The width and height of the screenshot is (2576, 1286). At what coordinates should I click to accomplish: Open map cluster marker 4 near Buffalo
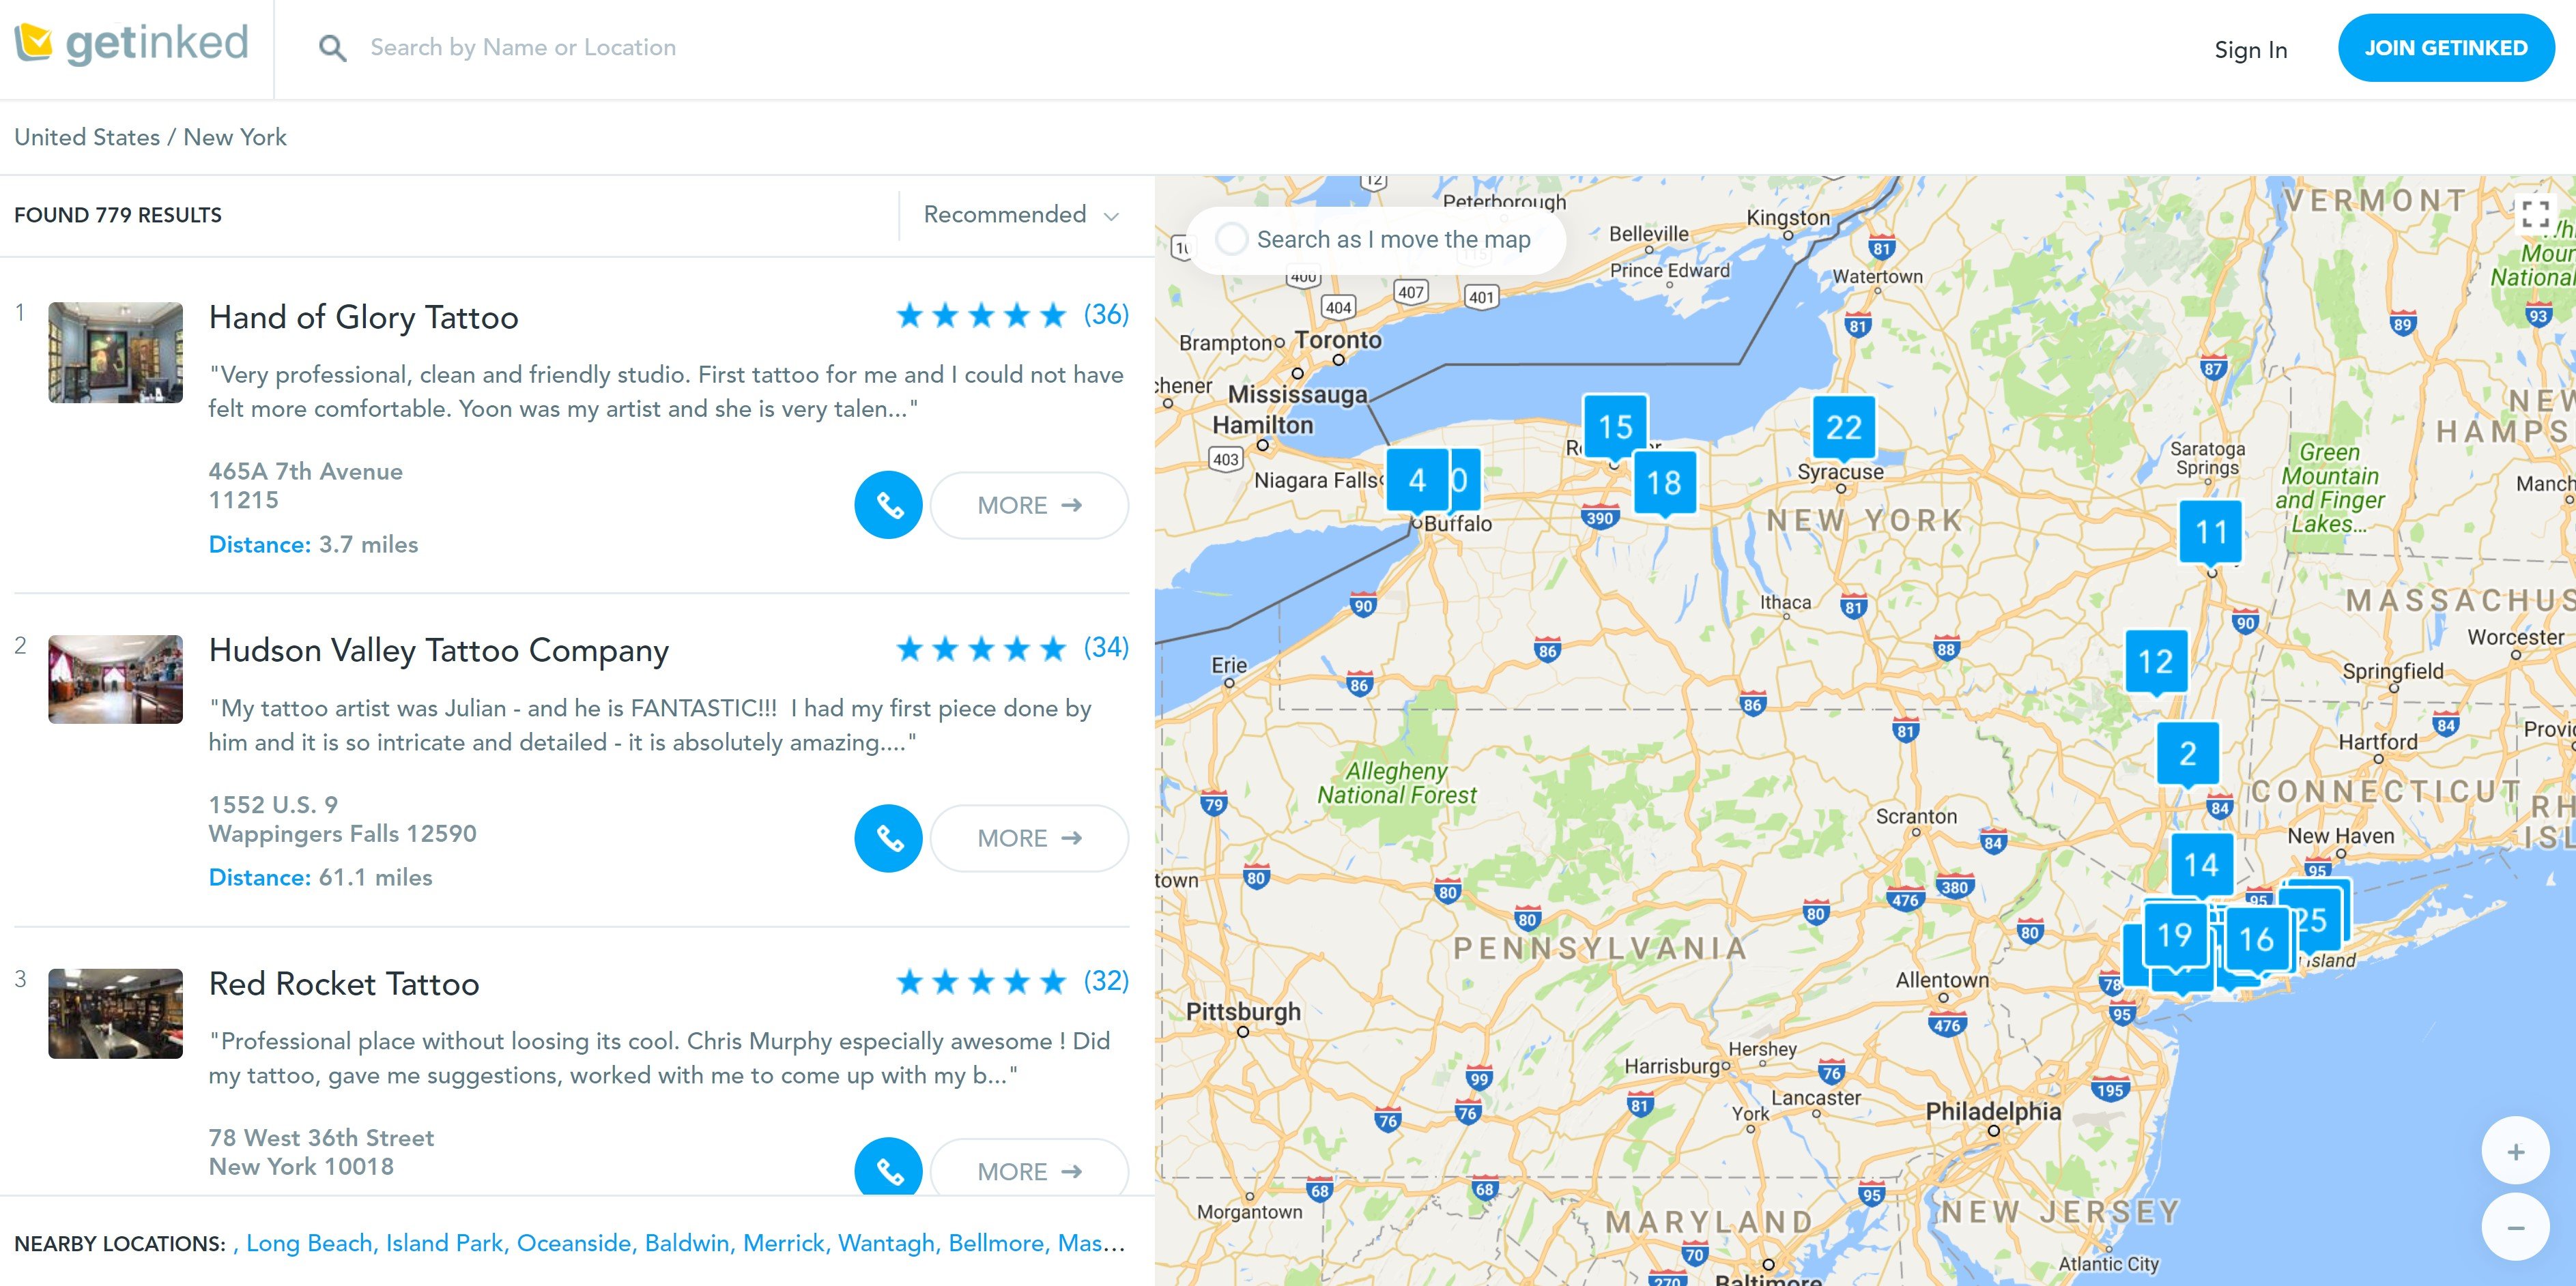pos(1417,480)
